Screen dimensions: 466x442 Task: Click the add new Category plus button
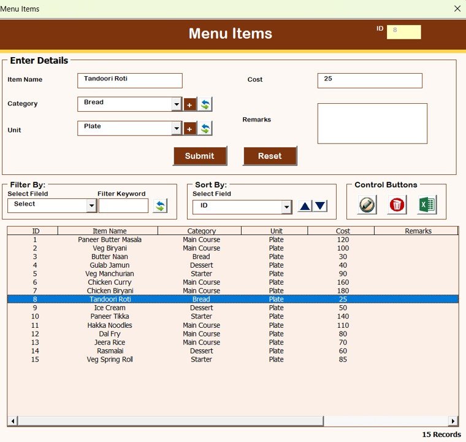189,104
